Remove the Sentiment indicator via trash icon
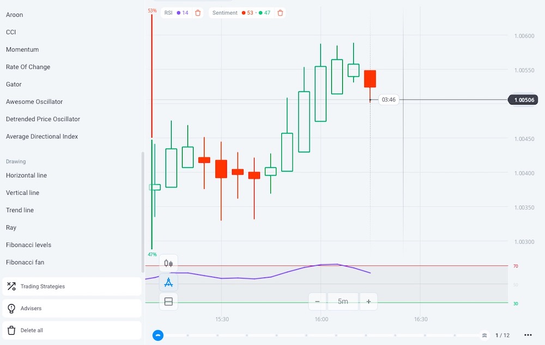 click(280, 13)
